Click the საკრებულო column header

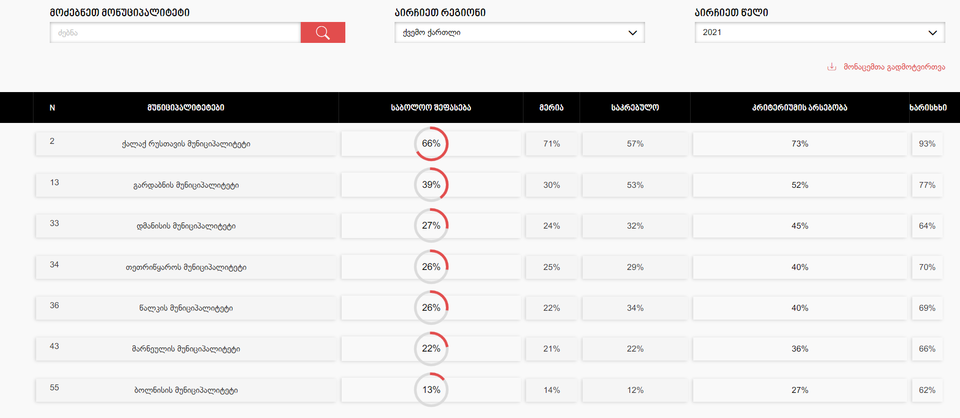pyautogui.click(x=635, y=108)
